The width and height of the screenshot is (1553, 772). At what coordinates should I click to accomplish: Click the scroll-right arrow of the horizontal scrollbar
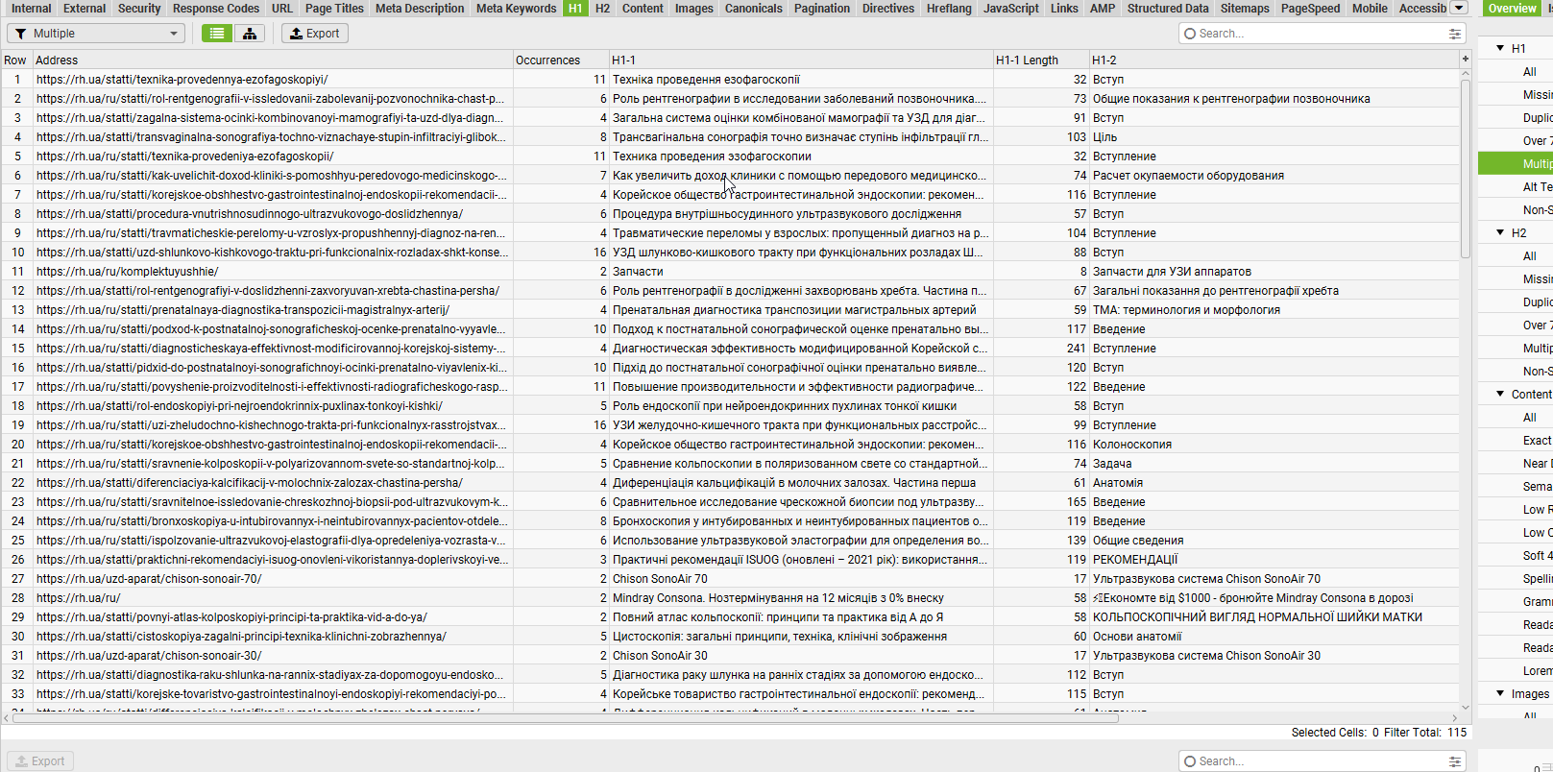1454,717
